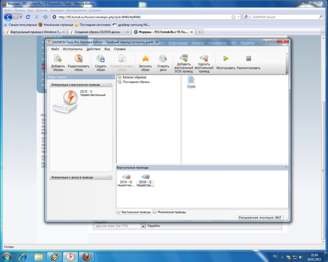Open a new Firefox tab
This screenshot has height=262, width=328.
click(x=199, y=32)
